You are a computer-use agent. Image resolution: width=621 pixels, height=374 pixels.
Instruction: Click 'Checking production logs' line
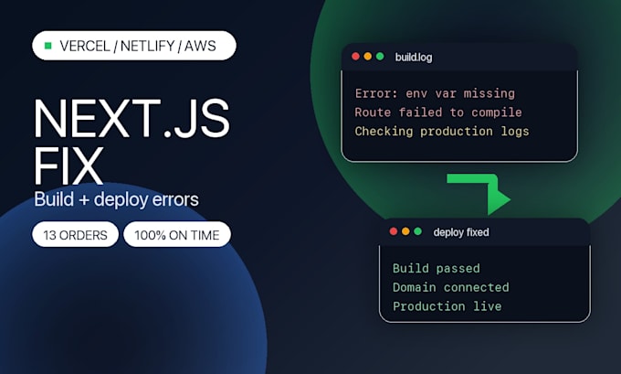(x=442, y=132)
